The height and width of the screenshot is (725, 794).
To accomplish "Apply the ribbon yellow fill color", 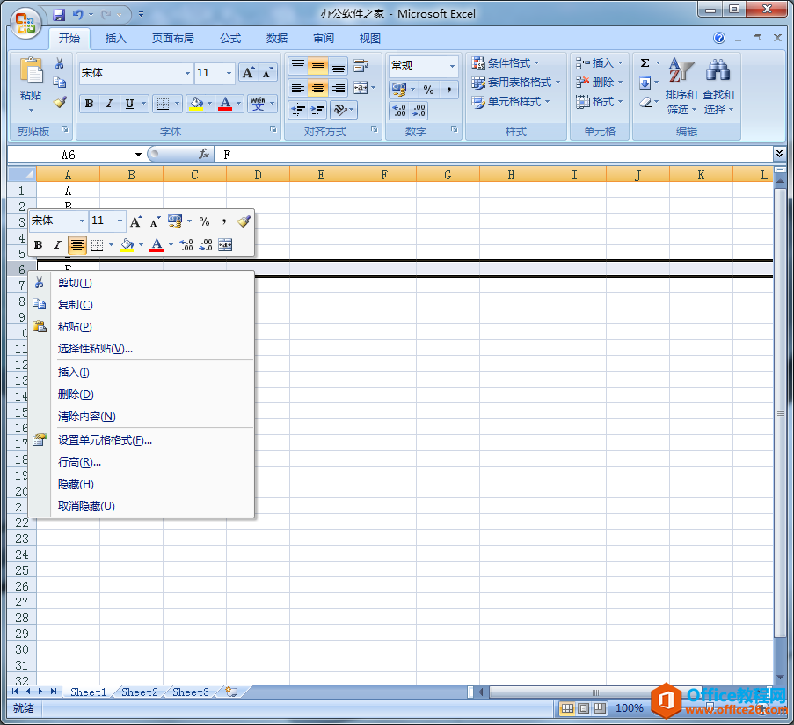I will [x=196, y=104].
